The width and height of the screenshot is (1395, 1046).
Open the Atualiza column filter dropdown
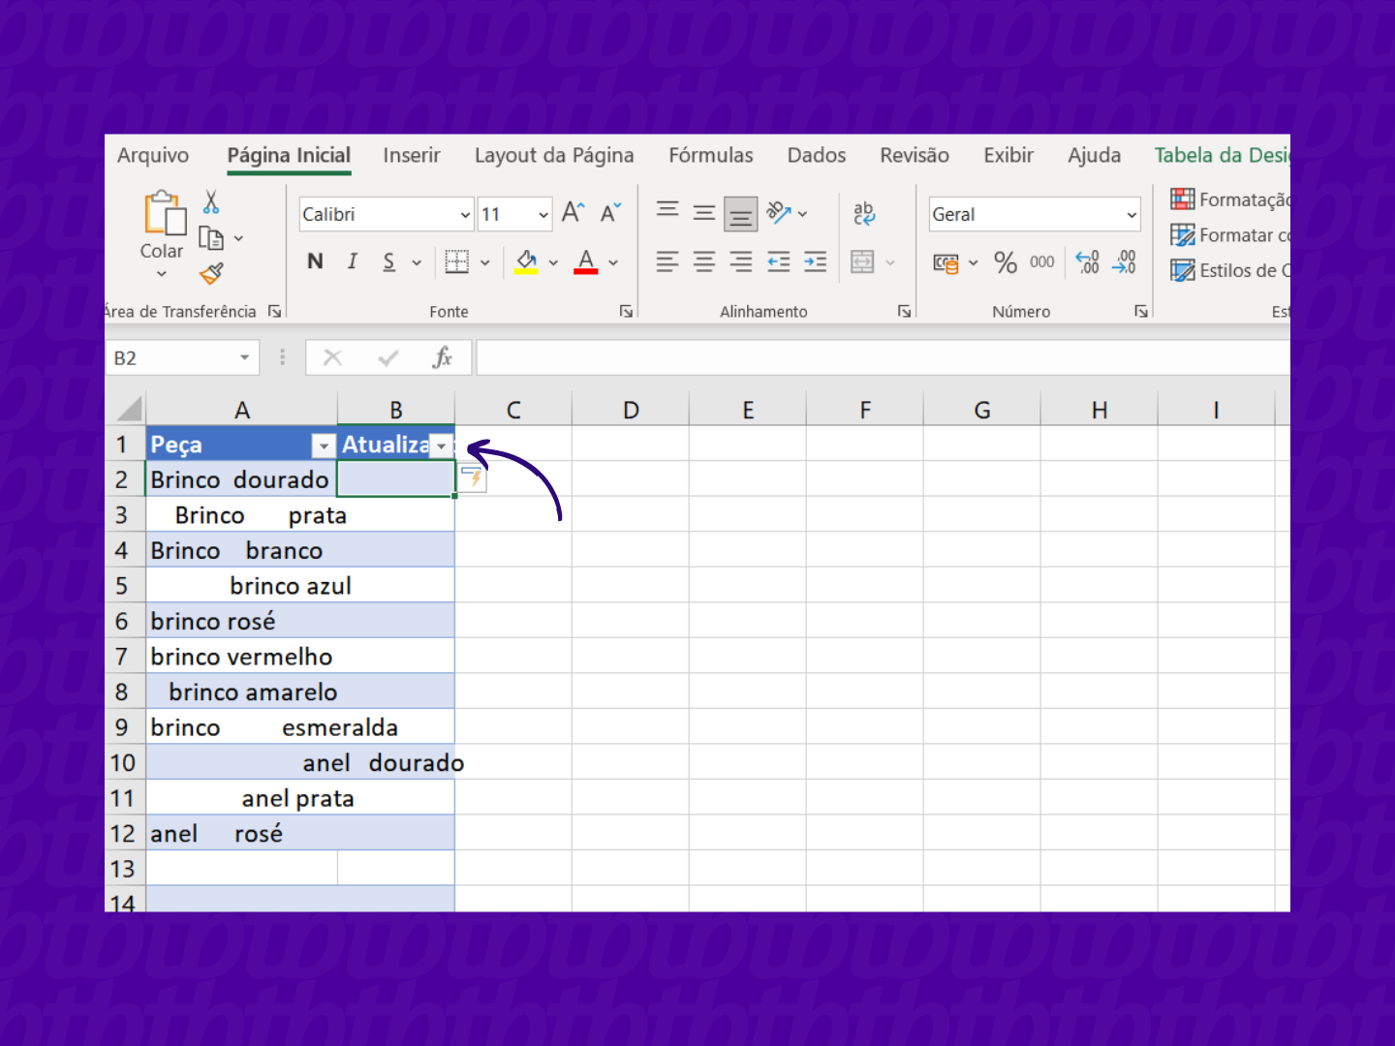442,446
